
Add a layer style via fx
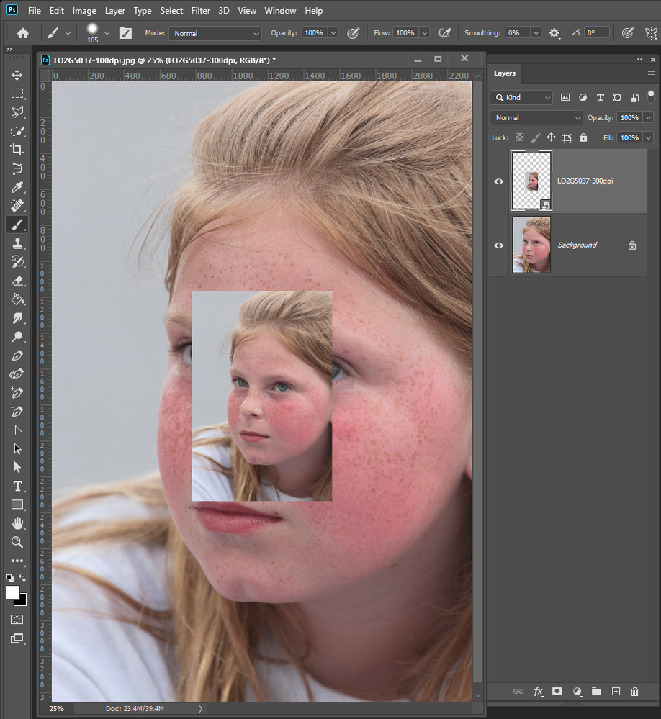tap(538, 692)
